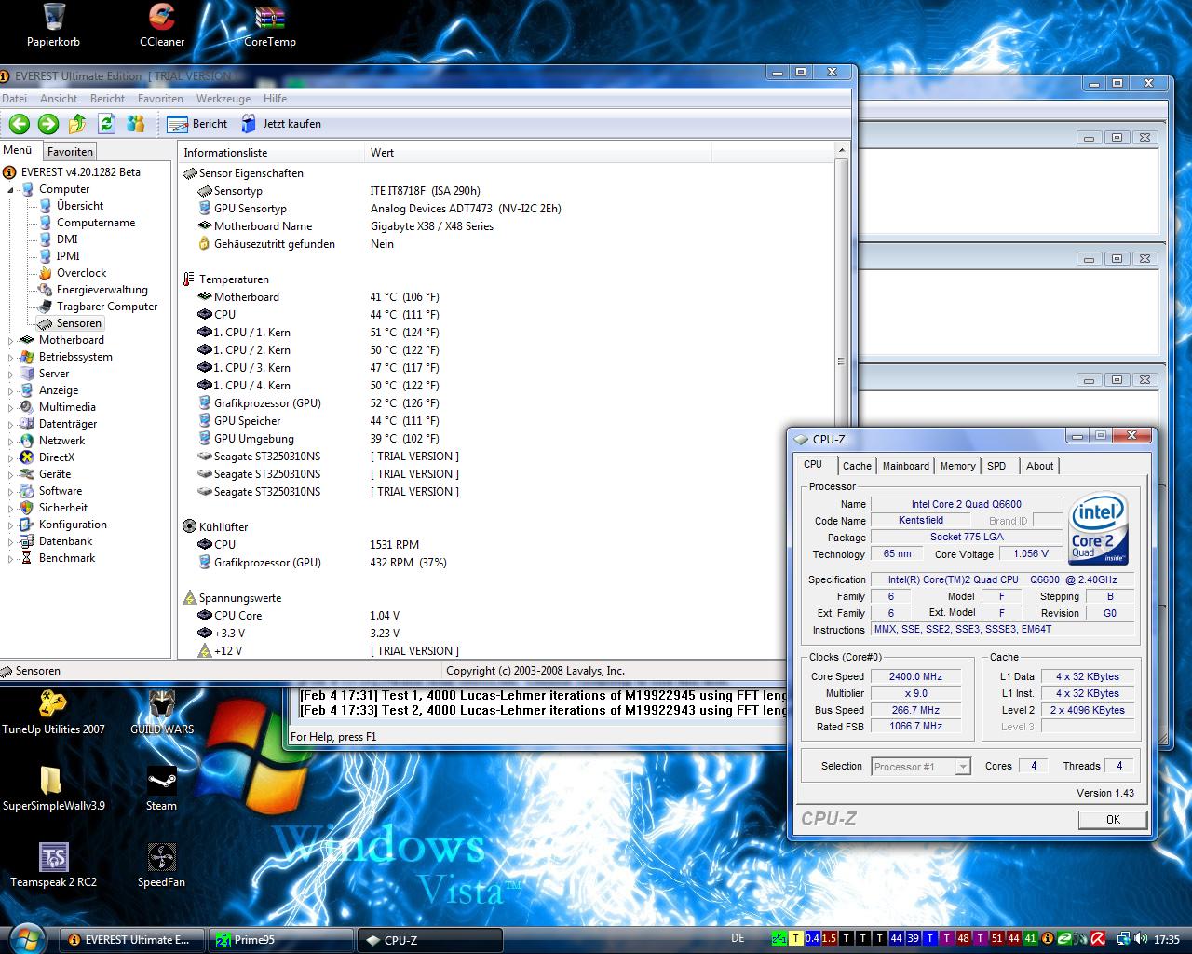Click OK button in CPU-Z

click(1113, 820)
